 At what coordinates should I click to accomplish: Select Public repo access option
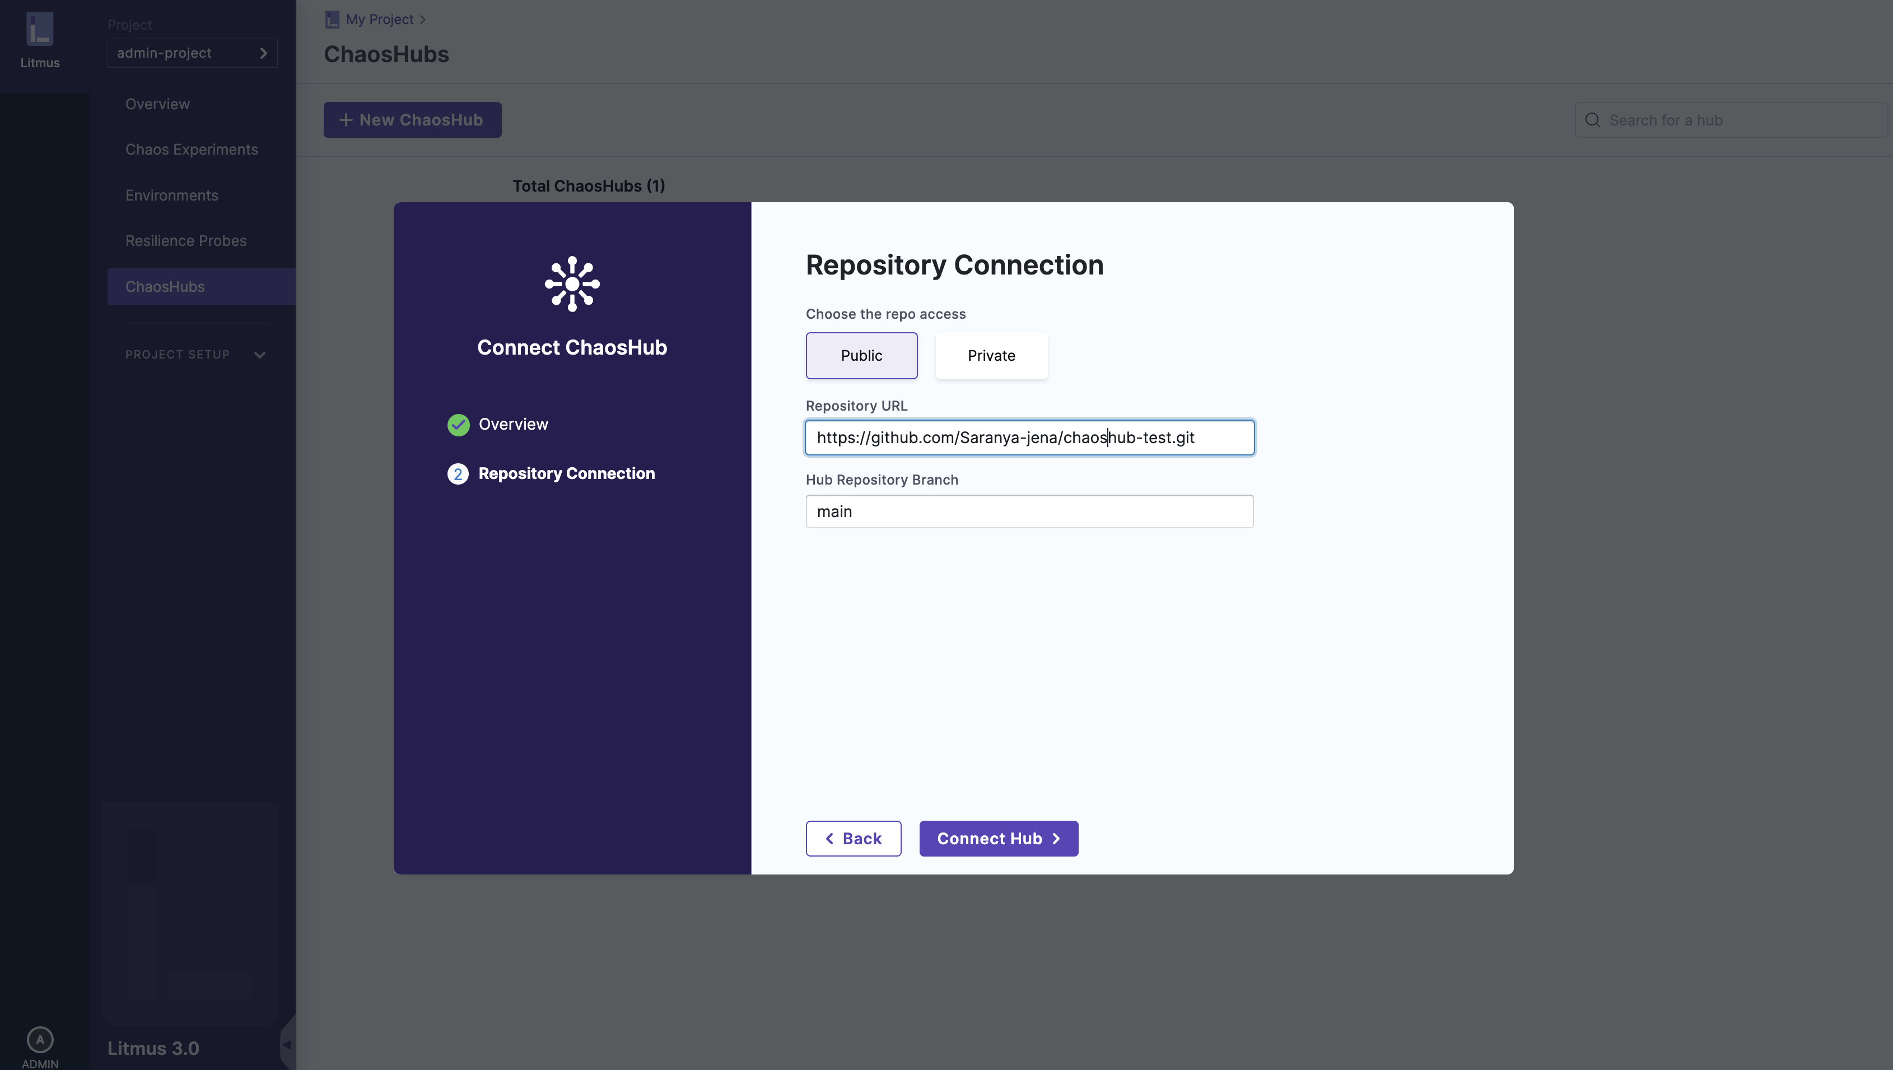pos(861,356)
